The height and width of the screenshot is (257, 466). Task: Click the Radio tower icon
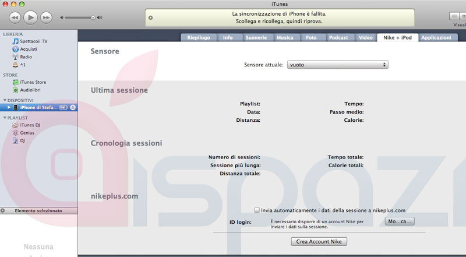16,57
